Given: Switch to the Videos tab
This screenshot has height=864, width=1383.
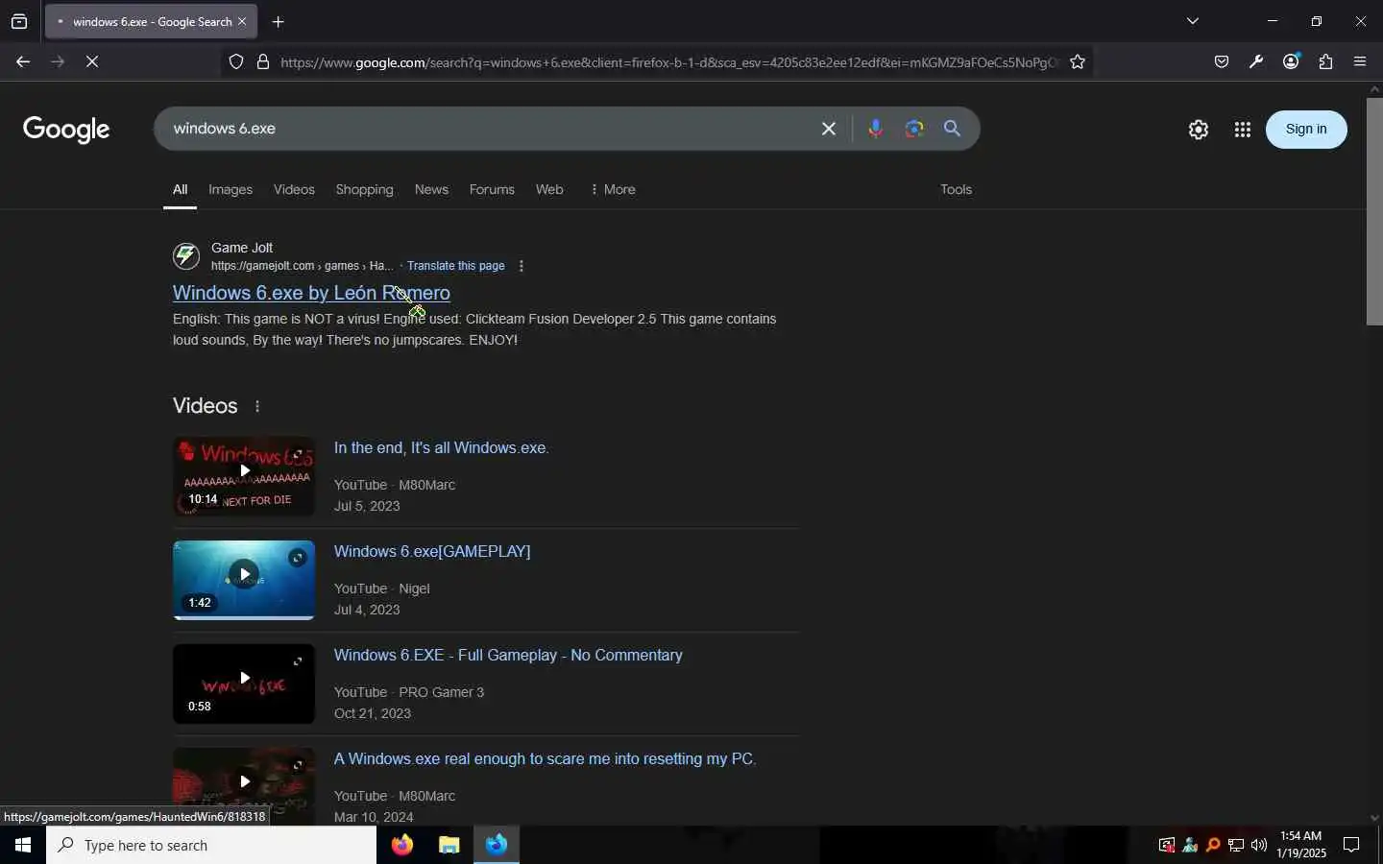Looking at the screenshot, I should (x=294, y=190).
